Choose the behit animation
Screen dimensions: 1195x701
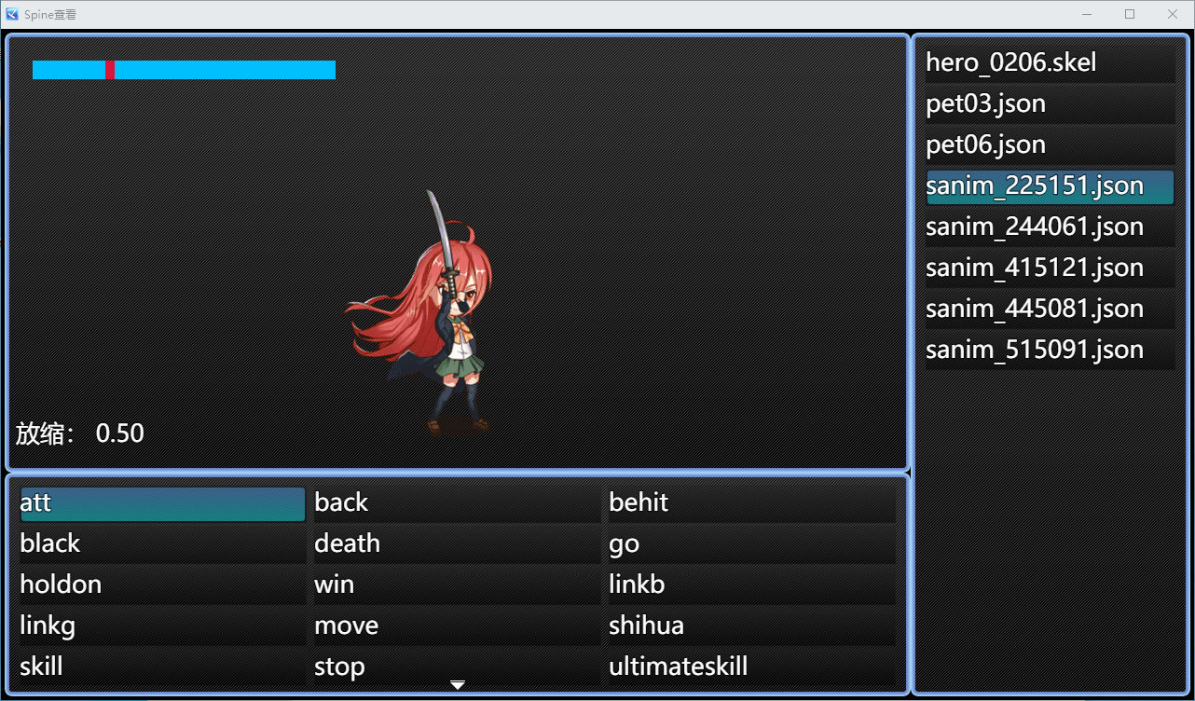pyautogui.click(x=751, y=503)
